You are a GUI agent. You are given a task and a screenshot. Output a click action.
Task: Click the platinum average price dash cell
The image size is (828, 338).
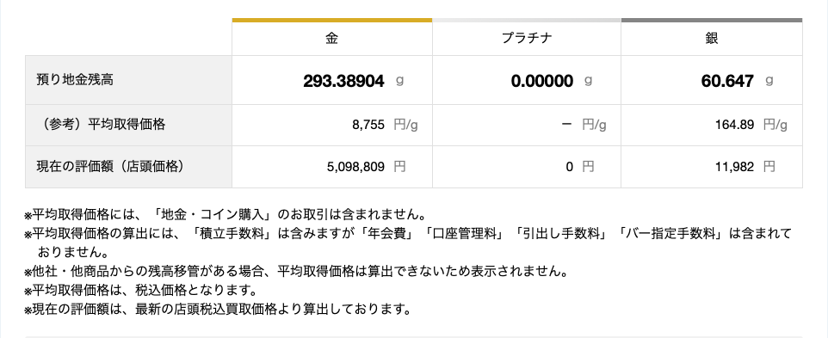(x=527, y=125)
